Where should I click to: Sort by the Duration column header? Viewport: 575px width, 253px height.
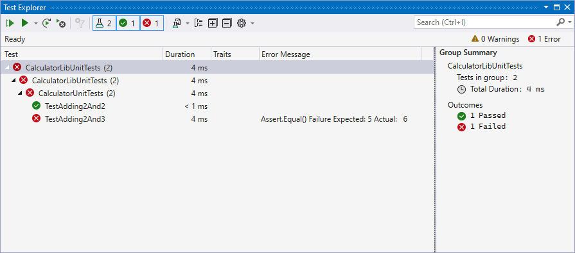pos(187,54)
